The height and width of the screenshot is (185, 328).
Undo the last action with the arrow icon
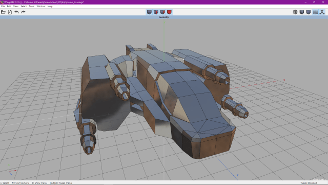pos(16,12)
